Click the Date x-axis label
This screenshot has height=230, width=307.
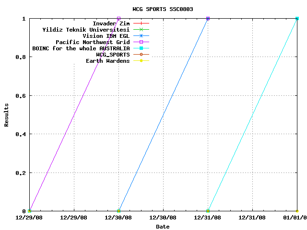click(x=163, y=227)
